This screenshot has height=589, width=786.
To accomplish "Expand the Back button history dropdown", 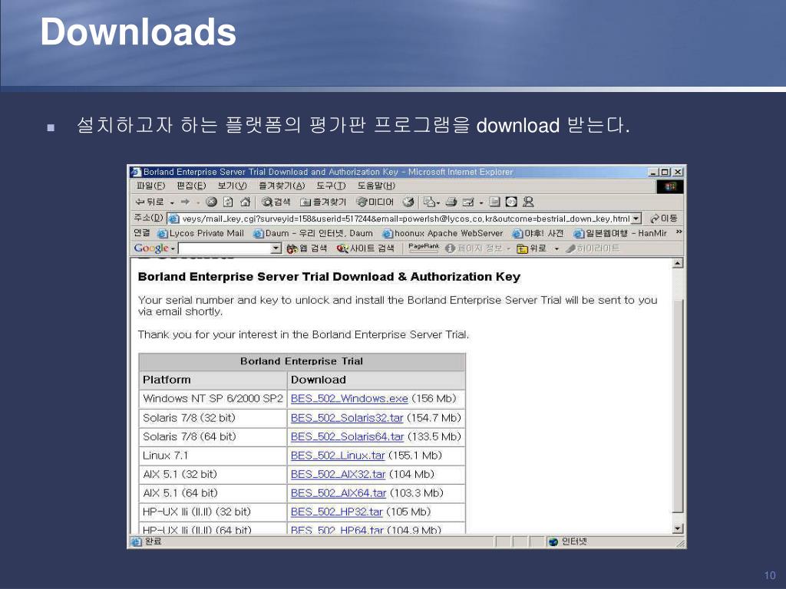I will [x=172, y=202].
